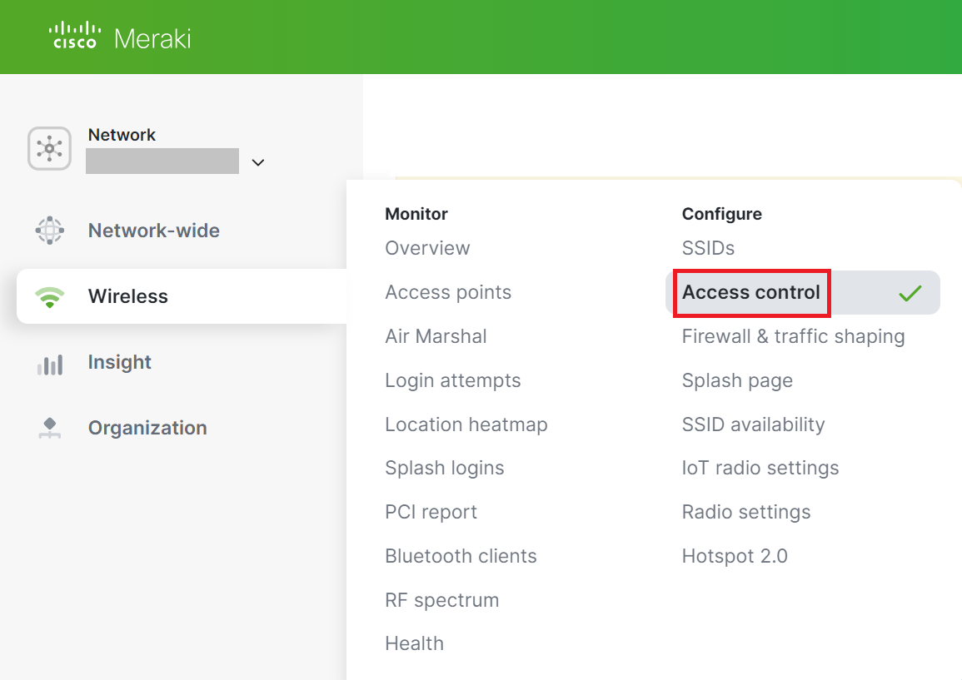
Task: Select Hotspot 2.0 option
Action: point(734,556)
